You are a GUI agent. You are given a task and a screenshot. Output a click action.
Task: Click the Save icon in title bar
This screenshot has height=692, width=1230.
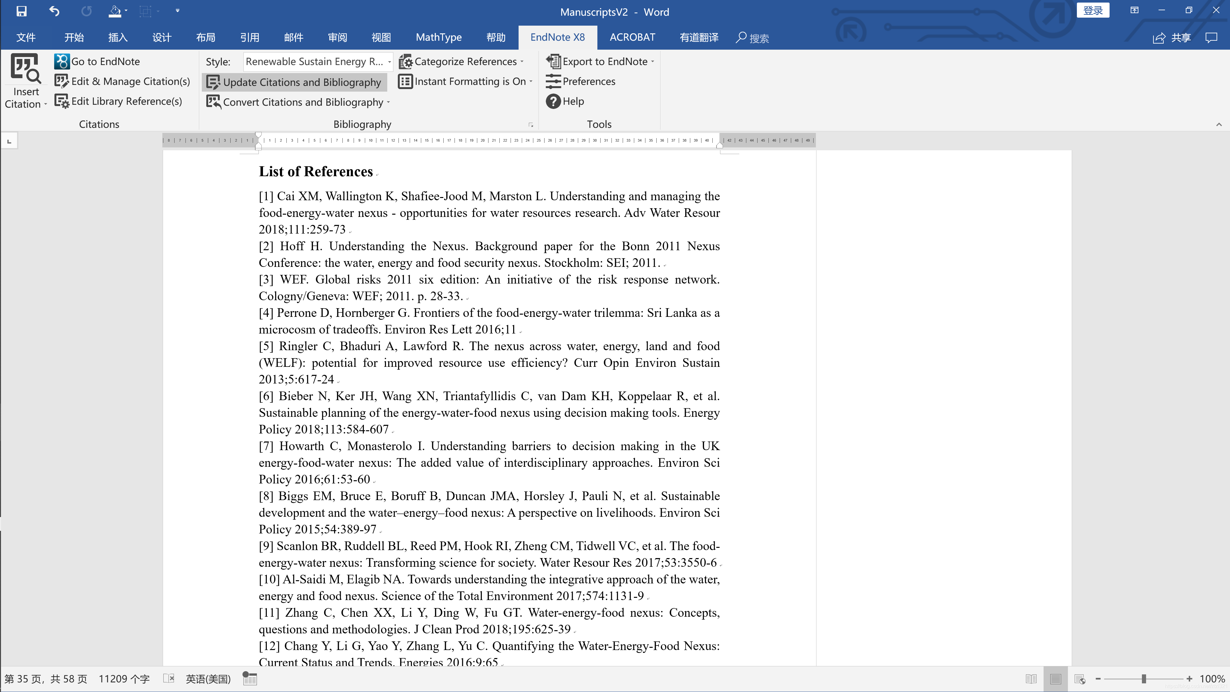click(x=21, y=11)
